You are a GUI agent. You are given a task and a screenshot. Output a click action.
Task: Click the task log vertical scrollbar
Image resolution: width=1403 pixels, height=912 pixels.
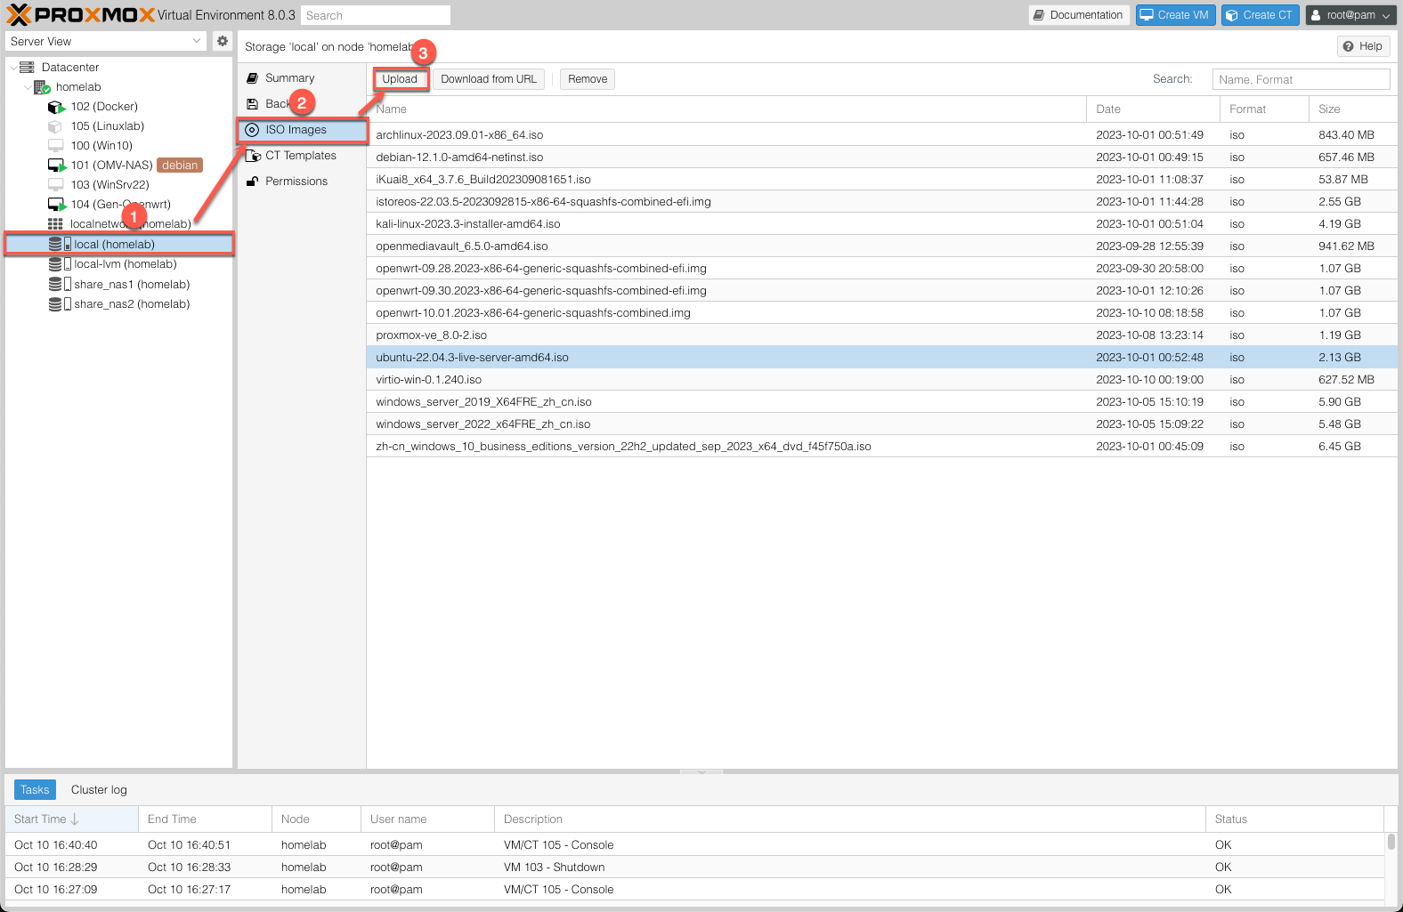(1391, 842)
